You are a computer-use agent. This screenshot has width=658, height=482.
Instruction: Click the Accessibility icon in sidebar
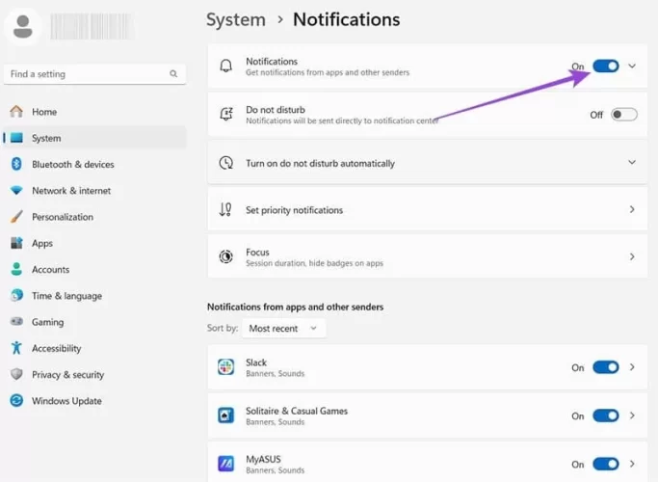pyautogui.click(x=16, y=348)
